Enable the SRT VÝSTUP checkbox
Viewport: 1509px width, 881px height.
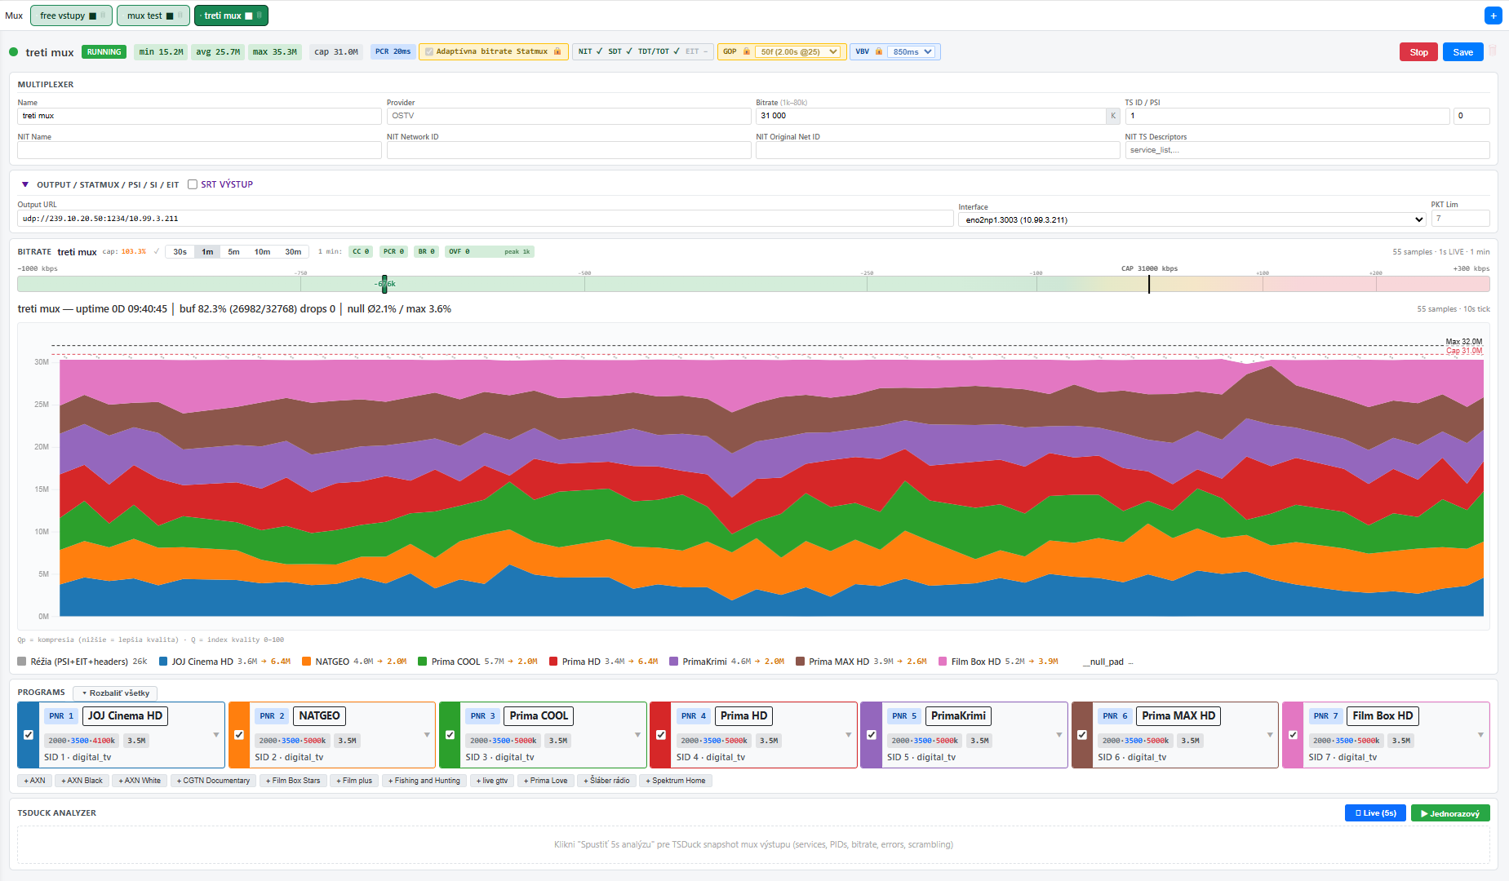coord(193,184)
